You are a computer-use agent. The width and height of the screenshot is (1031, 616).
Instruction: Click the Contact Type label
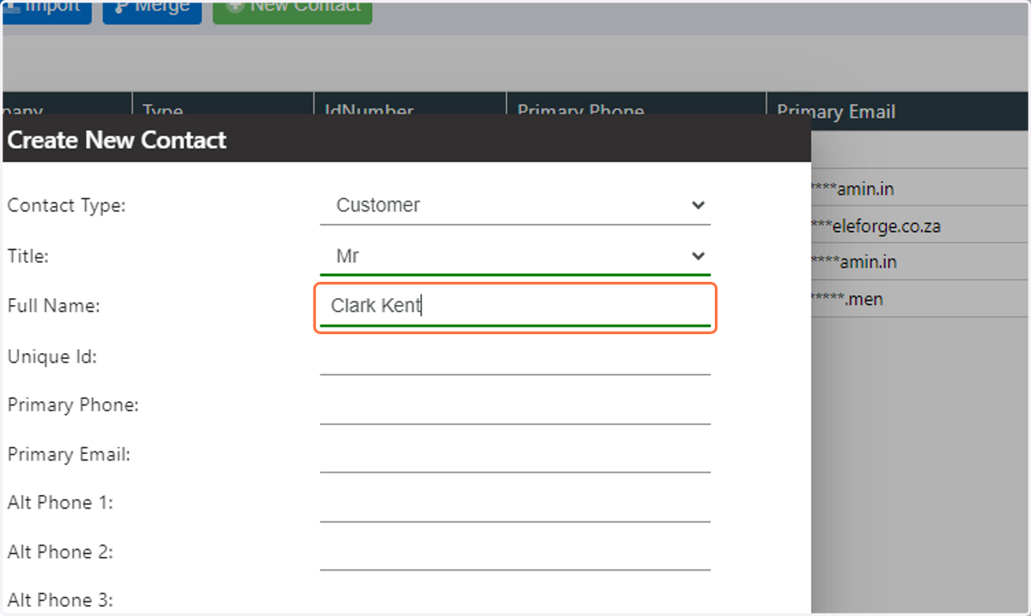point(66,206)
